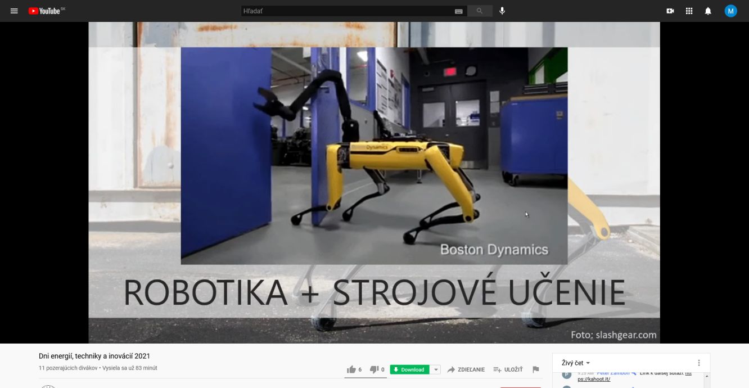Like the video with thumbs up
This screenshot has height=388, width=749.
pos(351,369)
